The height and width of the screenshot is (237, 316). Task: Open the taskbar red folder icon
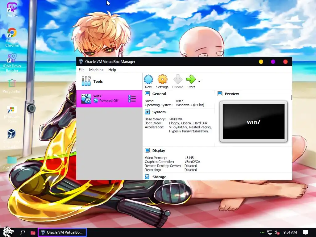click(33, 233)
